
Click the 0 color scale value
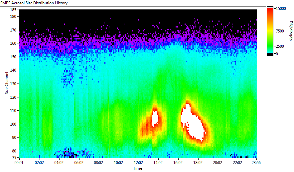(x=277, y=54)
